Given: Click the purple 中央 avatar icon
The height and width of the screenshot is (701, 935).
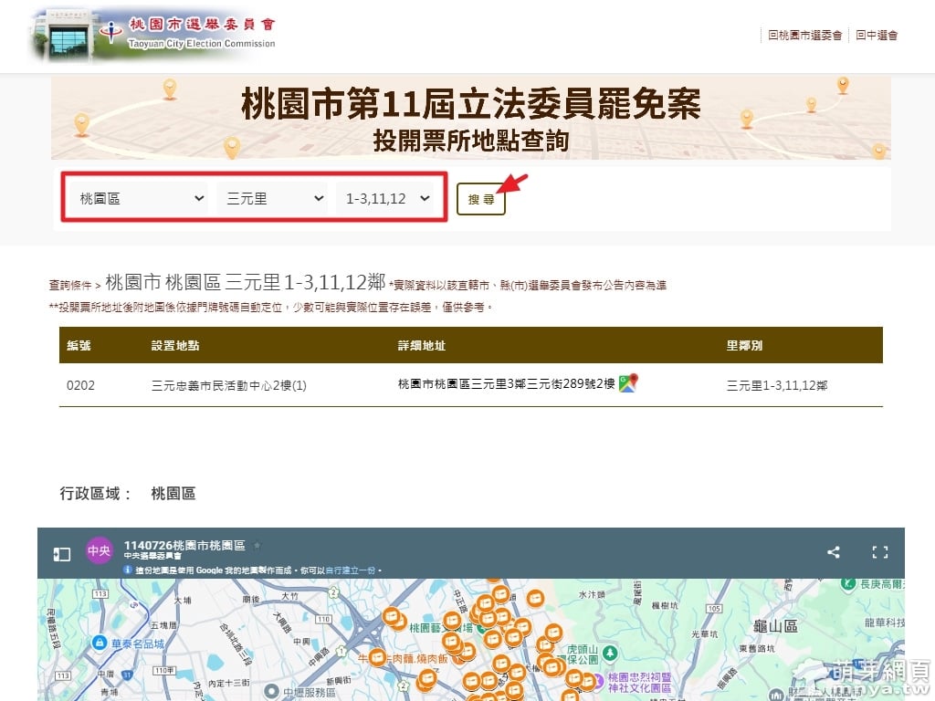Looking at the screenshot, I should coord(100,551).
